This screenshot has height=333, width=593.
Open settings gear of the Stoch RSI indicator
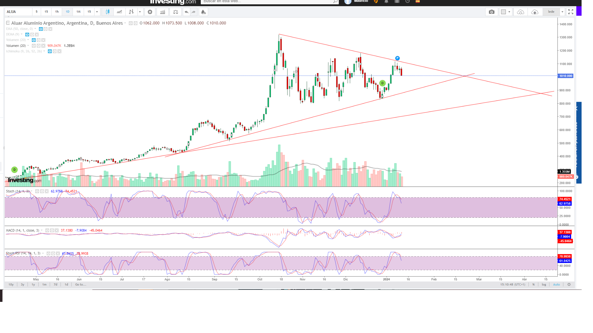53,254
